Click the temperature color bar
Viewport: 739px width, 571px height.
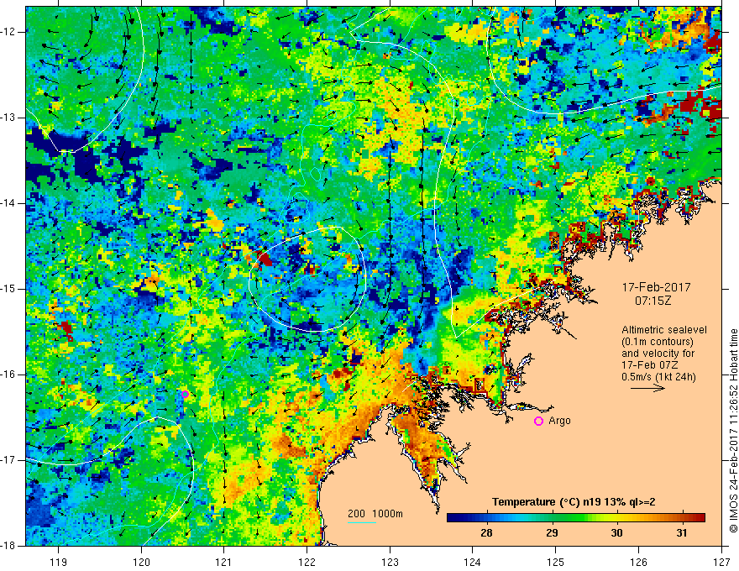576,518
